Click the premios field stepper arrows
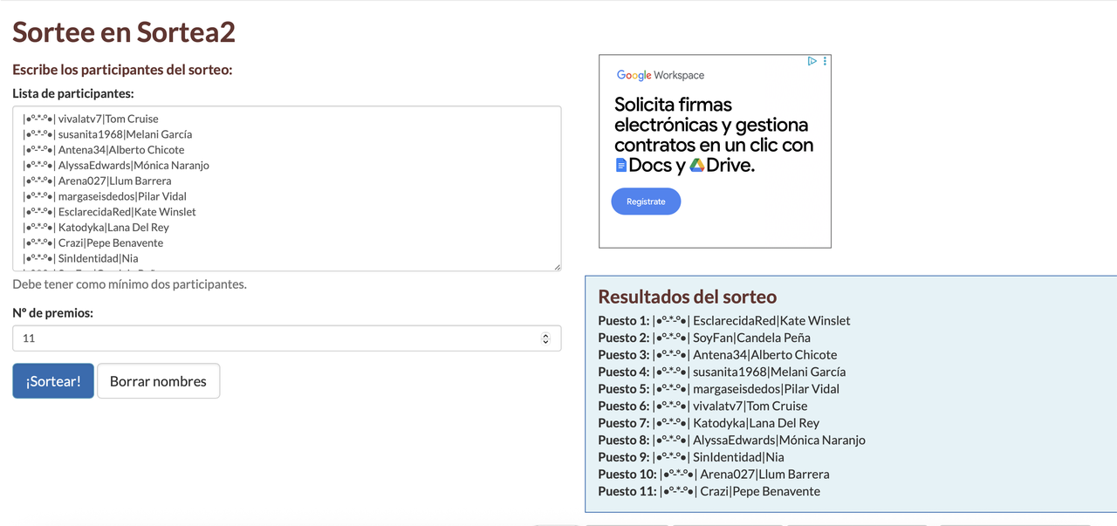Screen dimensions: 1117x526 coord(546,338)
